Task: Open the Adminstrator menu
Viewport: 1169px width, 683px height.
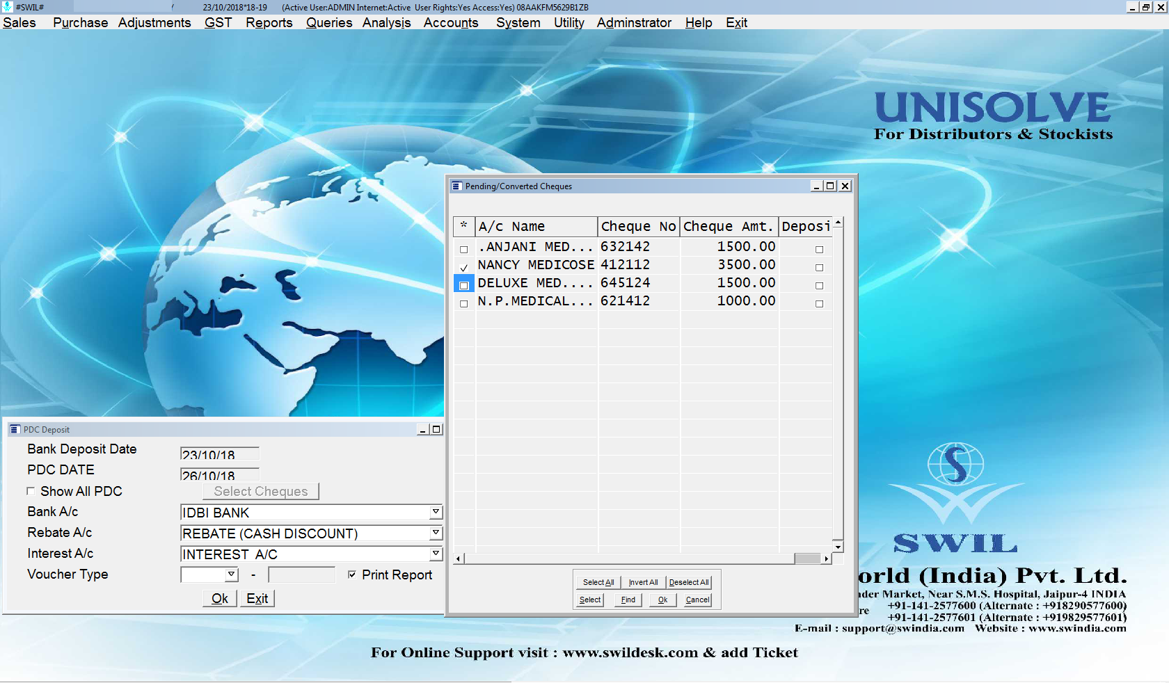Action: [634, 23]
